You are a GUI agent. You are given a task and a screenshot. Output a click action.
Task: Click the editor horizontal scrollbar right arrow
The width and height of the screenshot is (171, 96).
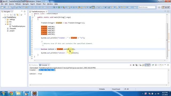165,60
